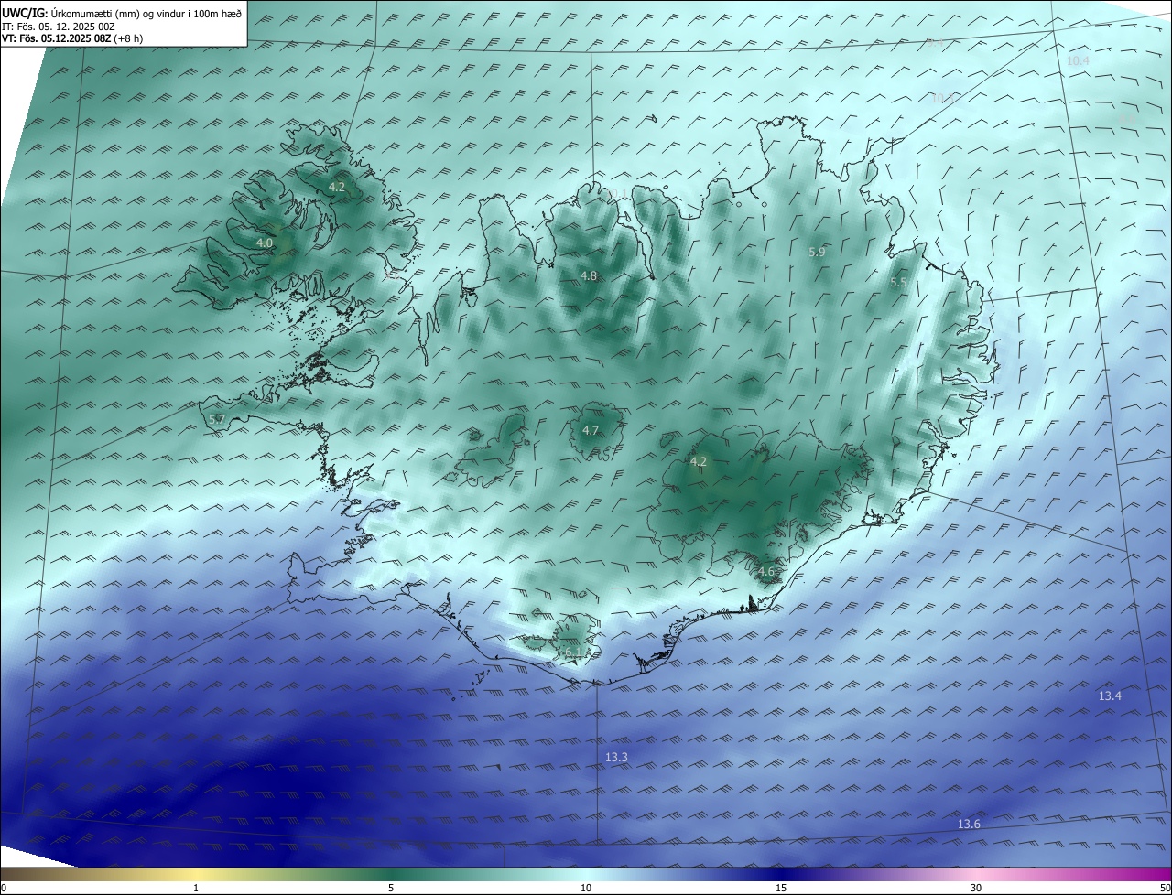Click the 4.8 value label in north Iceland
The image size is (1172, 895).
point(589,276)
